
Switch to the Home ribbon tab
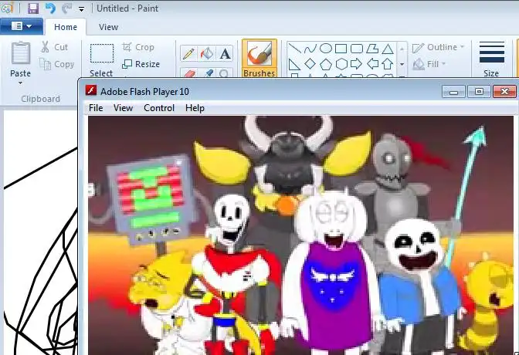pos(66,27)
